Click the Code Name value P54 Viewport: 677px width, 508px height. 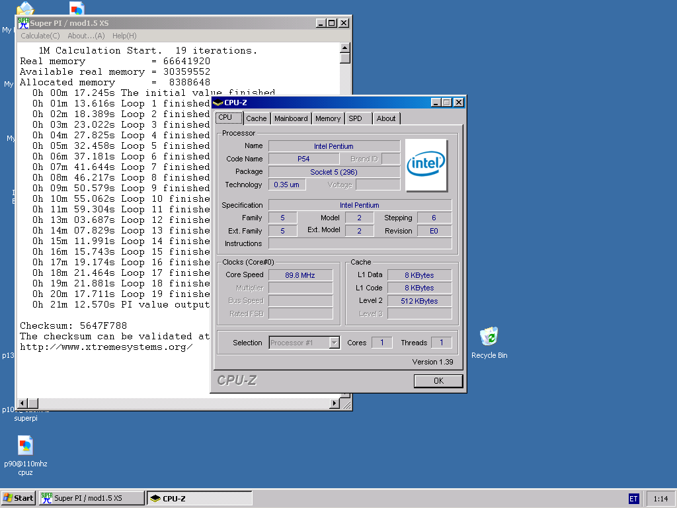(x=303, y=159)
